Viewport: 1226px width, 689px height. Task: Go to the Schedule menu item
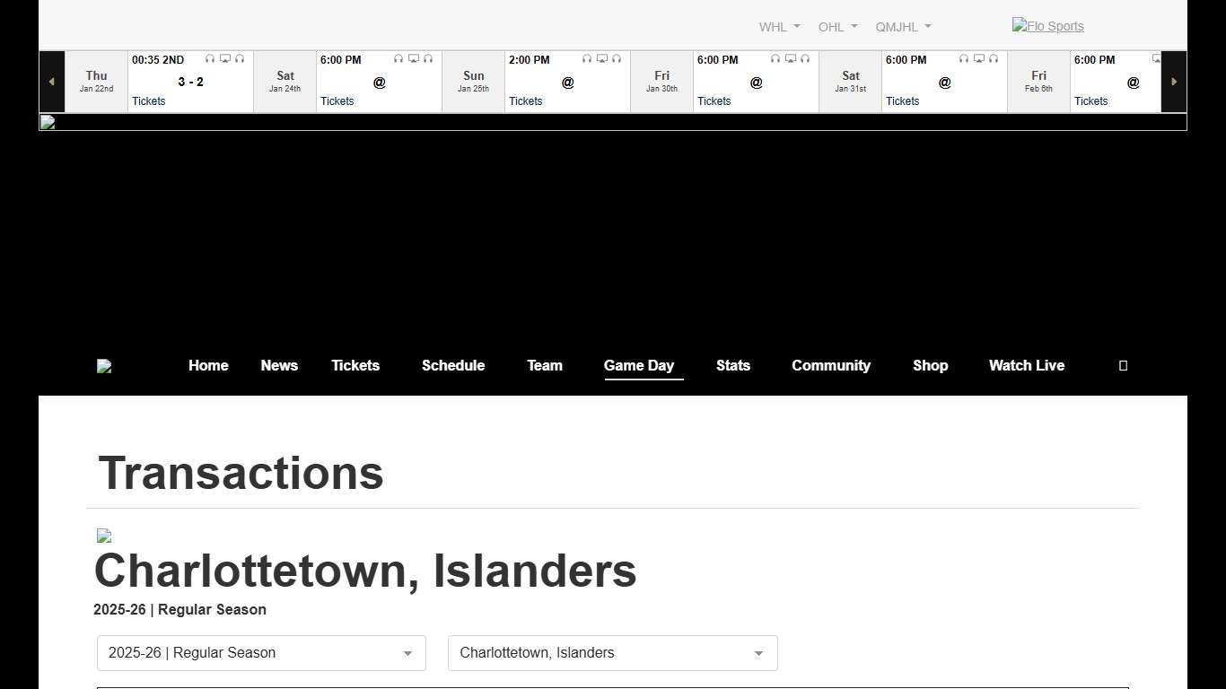pyautogui.click(x=452, y=365)
